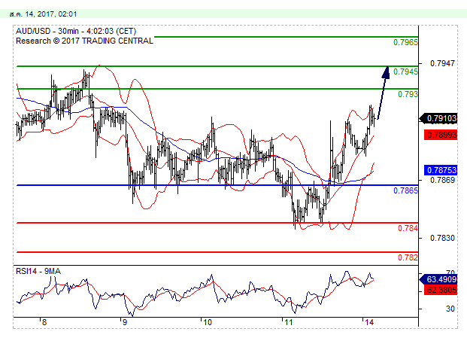Click the RSI value tag 63.4909
467x347 pixels.
pyautogui.click(x=438, y=279)
